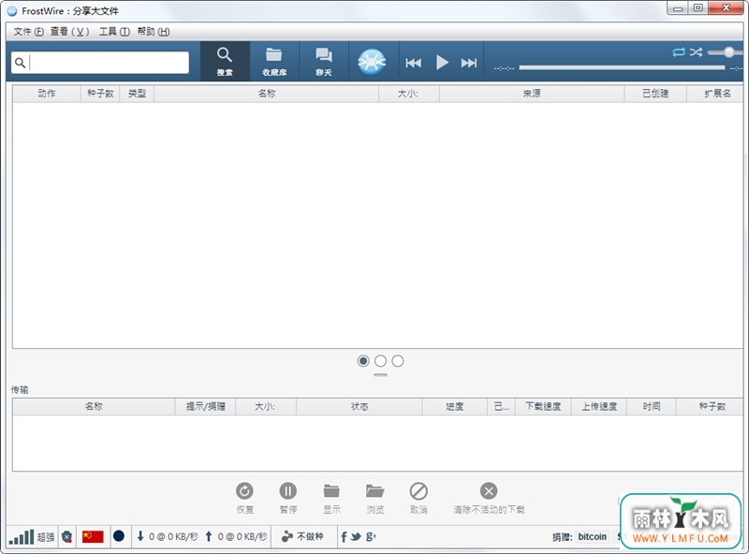
Task: Click the bitcoin donate button
Action: (x=593, y=537)
